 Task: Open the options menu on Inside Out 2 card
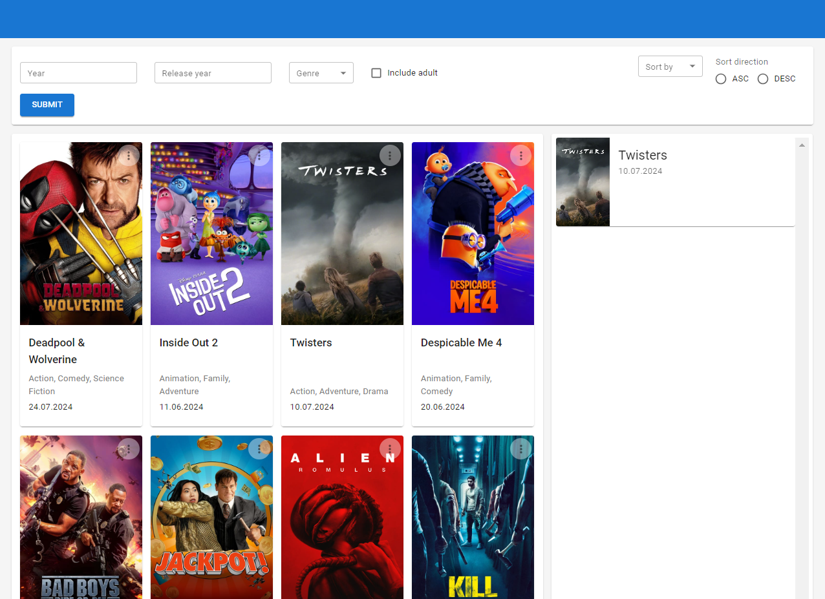(x=259, y=155)
